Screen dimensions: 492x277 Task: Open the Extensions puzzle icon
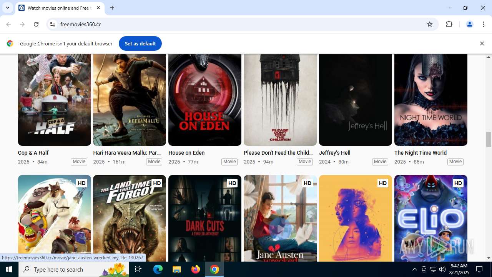coord(449,24)
